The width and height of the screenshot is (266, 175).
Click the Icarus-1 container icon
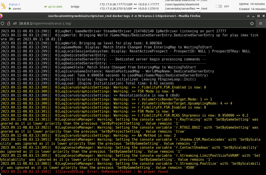[x=3, y=6]
